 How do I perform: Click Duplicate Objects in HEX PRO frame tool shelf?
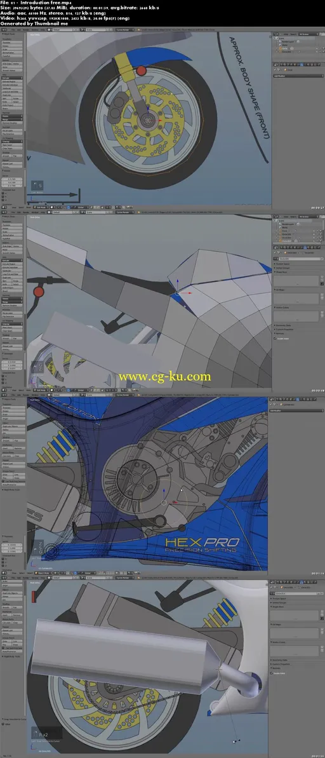click(x=13, y=426)
